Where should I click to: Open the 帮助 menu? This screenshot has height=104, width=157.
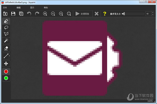[46, 8]
